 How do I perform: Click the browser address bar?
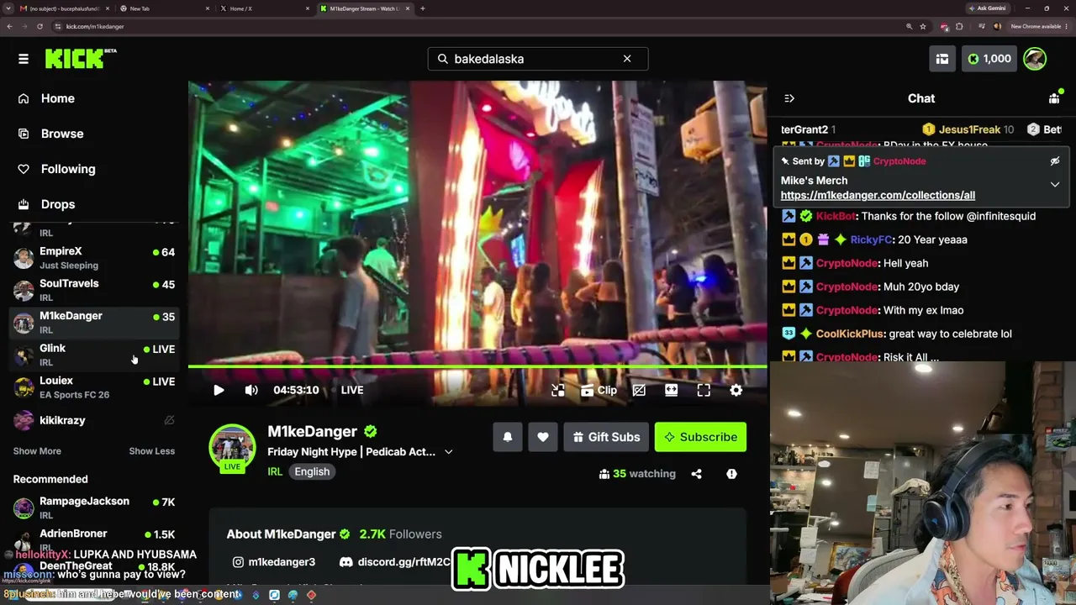(x=479, y=26)
